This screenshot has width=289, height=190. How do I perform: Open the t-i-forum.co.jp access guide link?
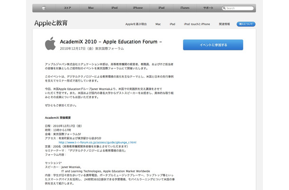98,142
